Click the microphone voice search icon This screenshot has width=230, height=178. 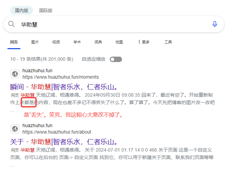click(215, 24)
